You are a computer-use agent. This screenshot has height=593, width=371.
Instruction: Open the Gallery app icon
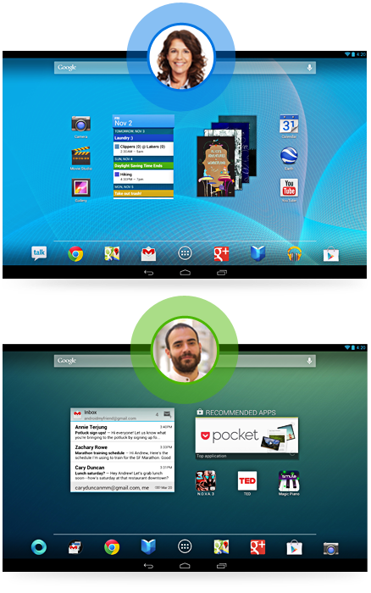pos(81,187)
